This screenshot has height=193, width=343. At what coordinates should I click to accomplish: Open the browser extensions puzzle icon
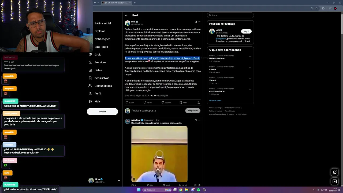click(x=323, y=8)
